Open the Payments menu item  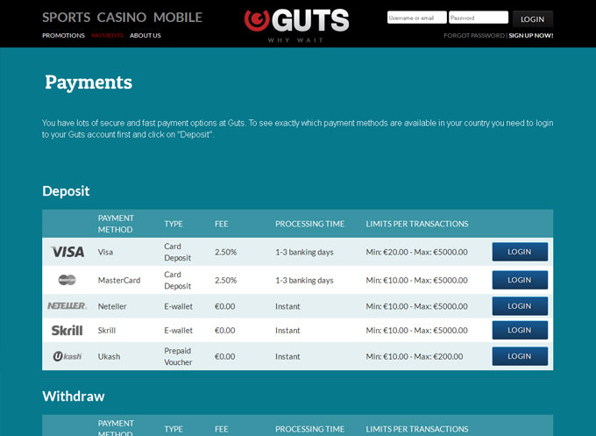[107, 35]
